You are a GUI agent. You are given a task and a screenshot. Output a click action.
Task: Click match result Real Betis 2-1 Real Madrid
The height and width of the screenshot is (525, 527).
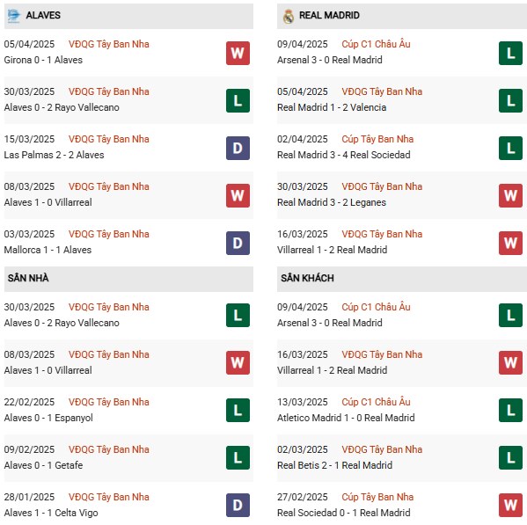click(334, 465)
